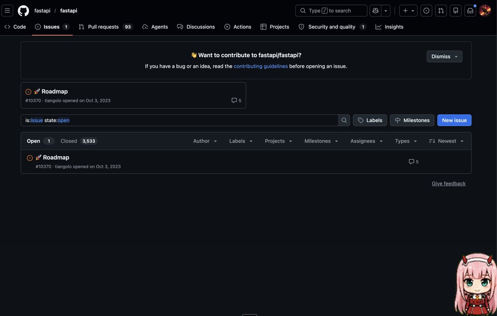This screenshot has width=497, height=316.
Task: Click the open-issue status icon in list row
Action: coord(30,158)
